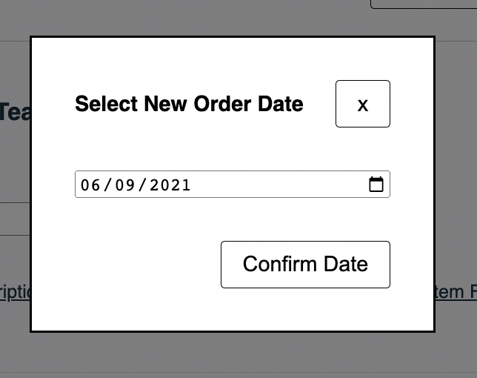The height and width of the screenshot is (378, 477).
Task: Click the Select New Order Date heading
Action: pyautogui.click(x=189, y=104)
